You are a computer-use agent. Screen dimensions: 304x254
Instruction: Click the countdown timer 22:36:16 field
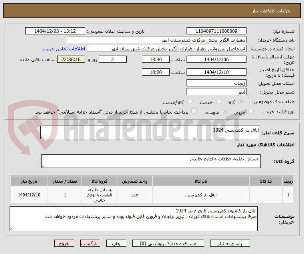click(71, 60)
